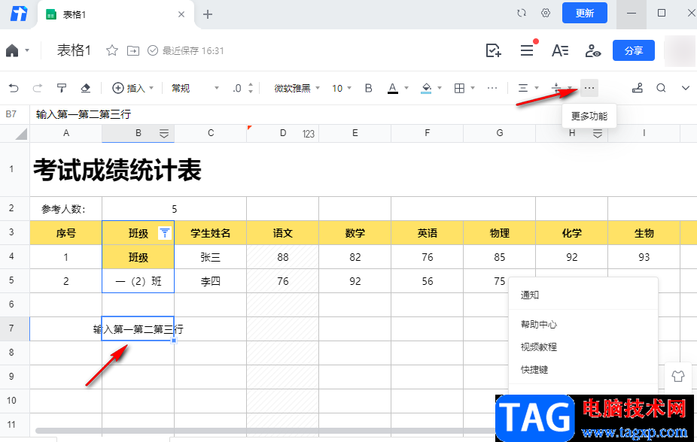Close the 表格1 tab

[x=181, y=14]
